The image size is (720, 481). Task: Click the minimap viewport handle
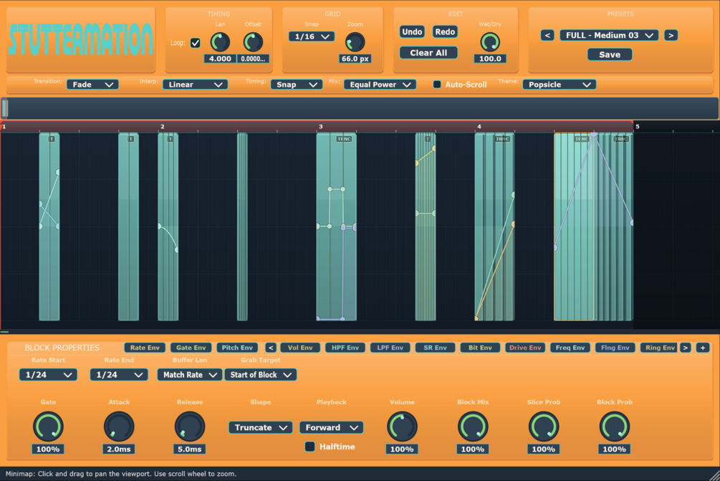(x=4, y=108)
